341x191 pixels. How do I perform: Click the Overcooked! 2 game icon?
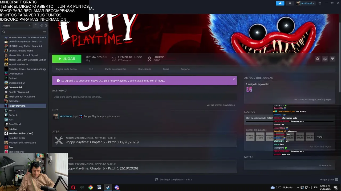6,83
